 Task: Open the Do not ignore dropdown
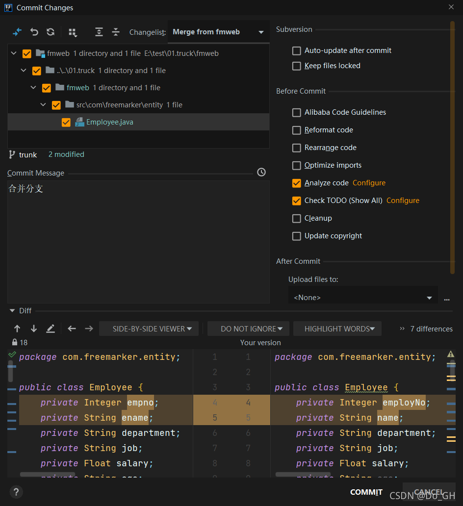pyautogui.click(x=248, y=329)
